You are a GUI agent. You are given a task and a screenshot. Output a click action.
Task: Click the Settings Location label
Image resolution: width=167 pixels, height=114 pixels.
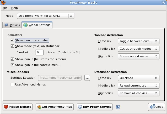point(23,78)
